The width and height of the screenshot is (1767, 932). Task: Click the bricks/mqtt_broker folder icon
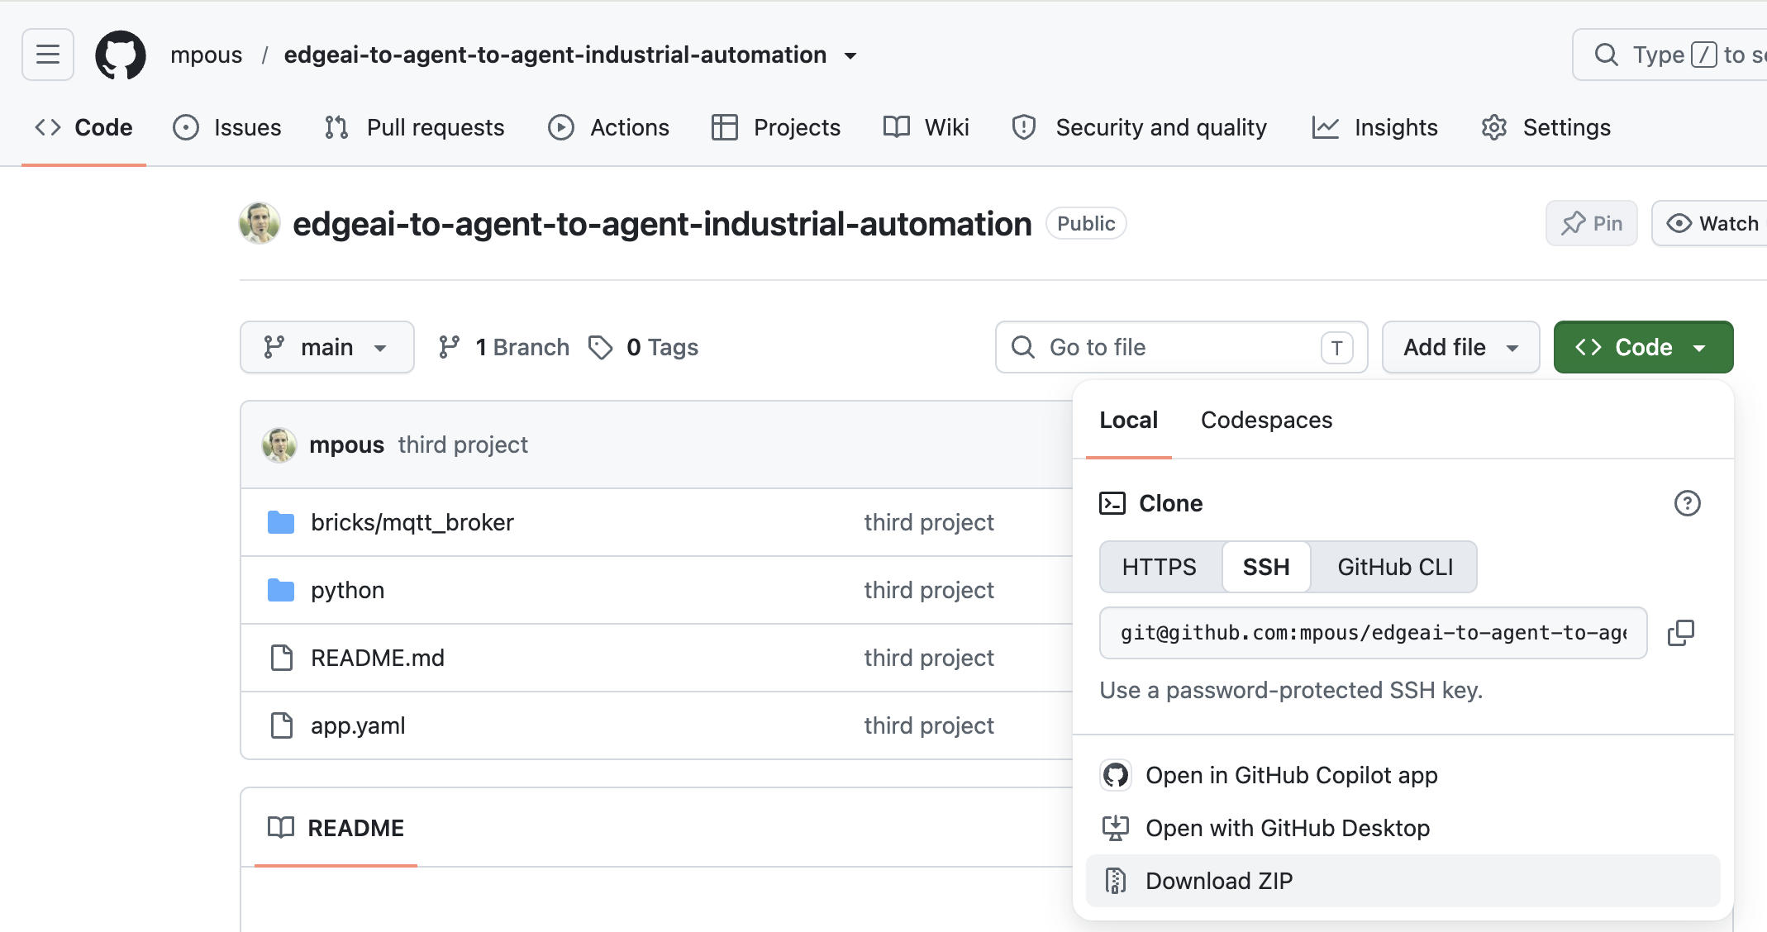coord(281,522)
